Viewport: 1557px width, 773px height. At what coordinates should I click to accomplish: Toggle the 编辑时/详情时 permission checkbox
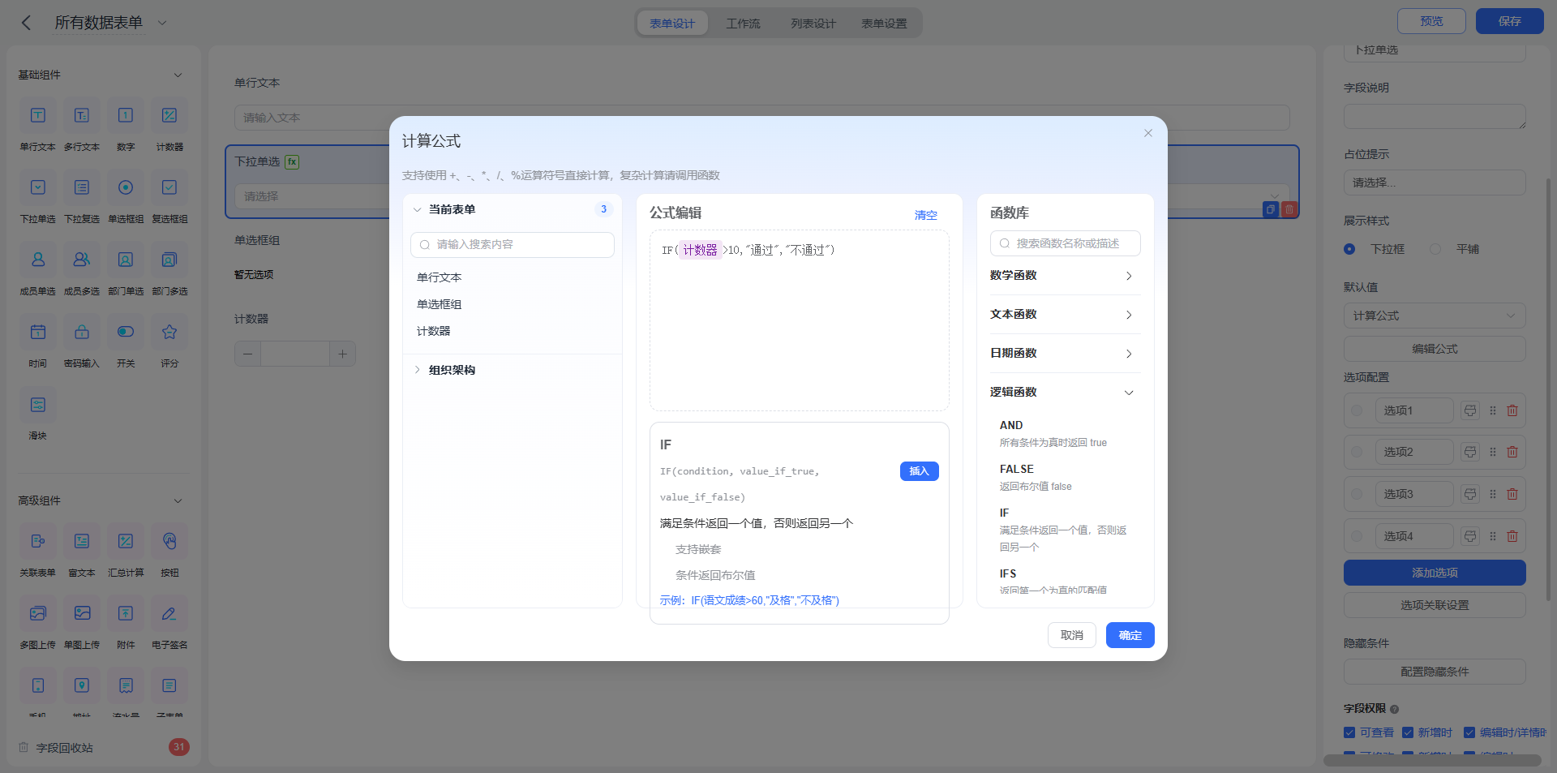pos(1469,732)
